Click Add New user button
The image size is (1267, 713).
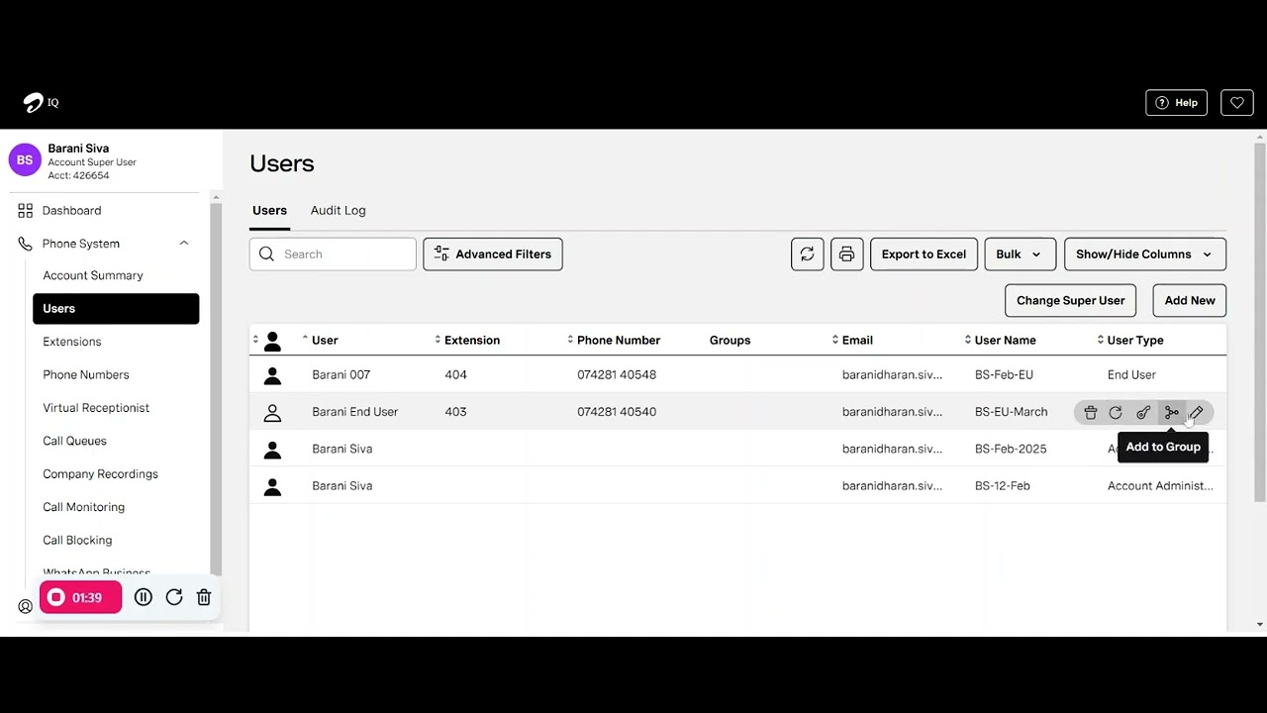1190,301
